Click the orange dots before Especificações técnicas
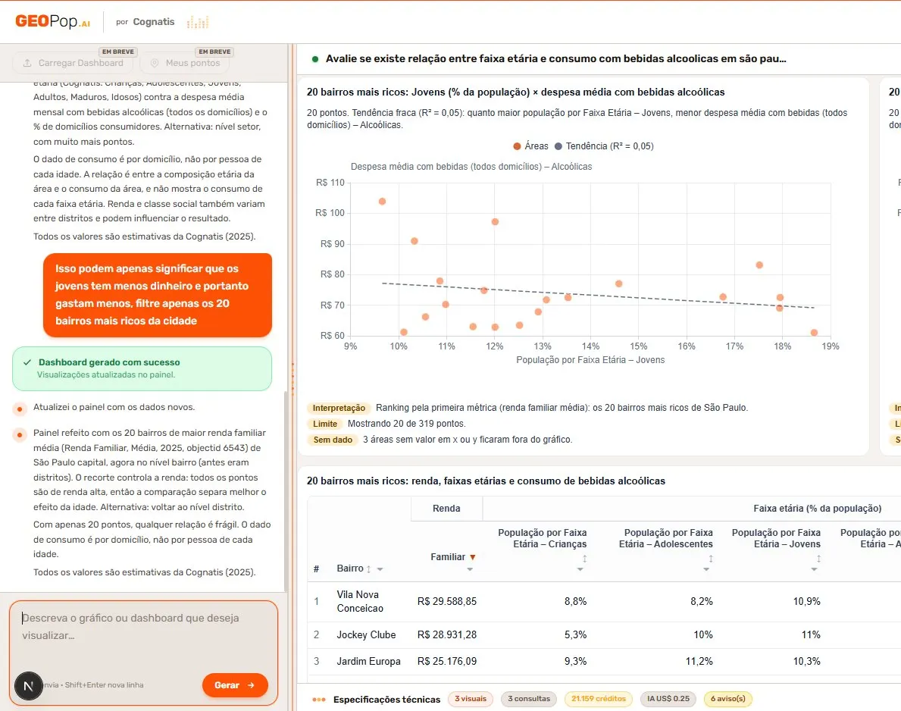The width and height of the screenshot is (901, 711). pyautogui.click(x=319, y=700)
